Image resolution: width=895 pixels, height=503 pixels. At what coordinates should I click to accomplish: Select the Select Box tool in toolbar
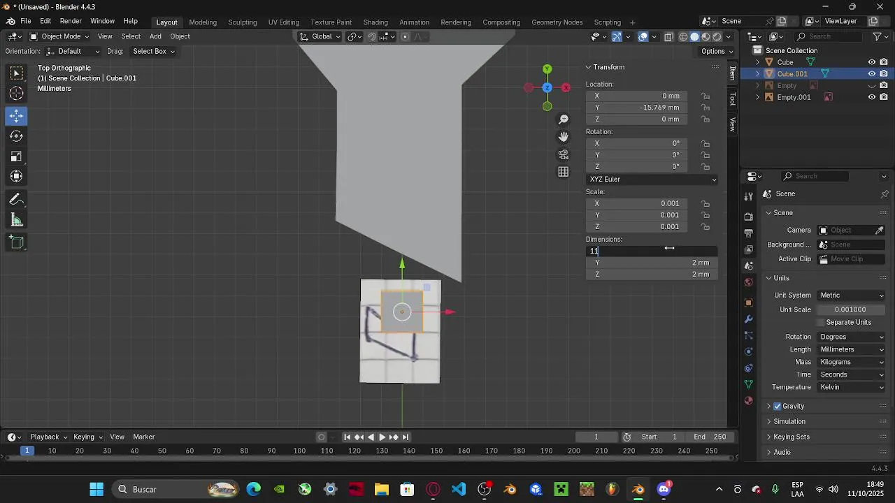click(x=17, y=73)
